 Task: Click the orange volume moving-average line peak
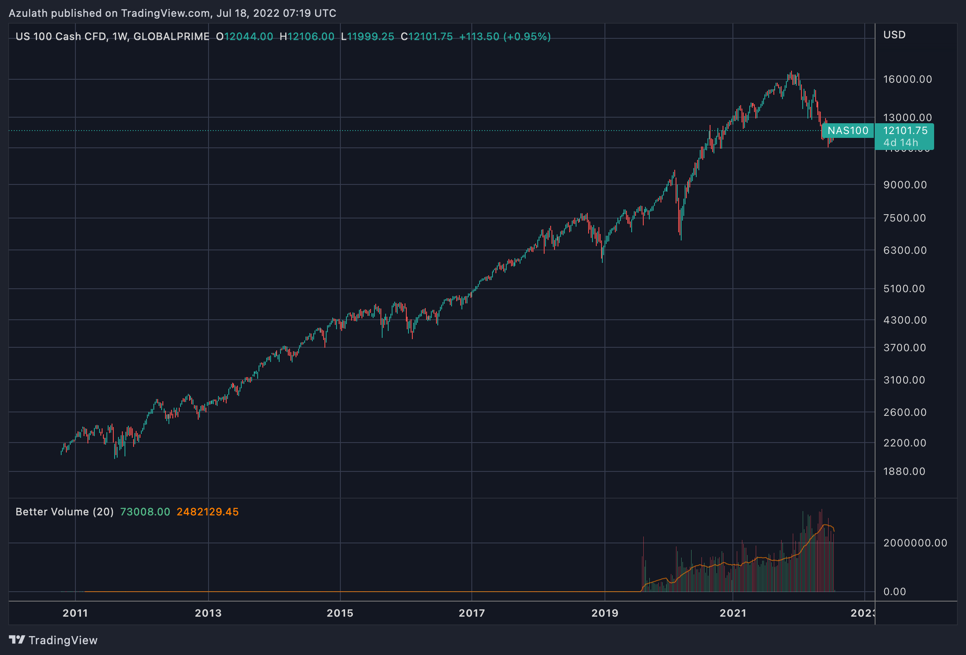[x=825, y=525]
